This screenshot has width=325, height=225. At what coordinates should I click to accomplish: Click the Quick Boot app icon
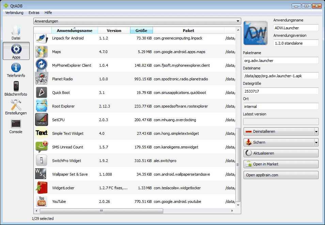[x=42, y=93]
